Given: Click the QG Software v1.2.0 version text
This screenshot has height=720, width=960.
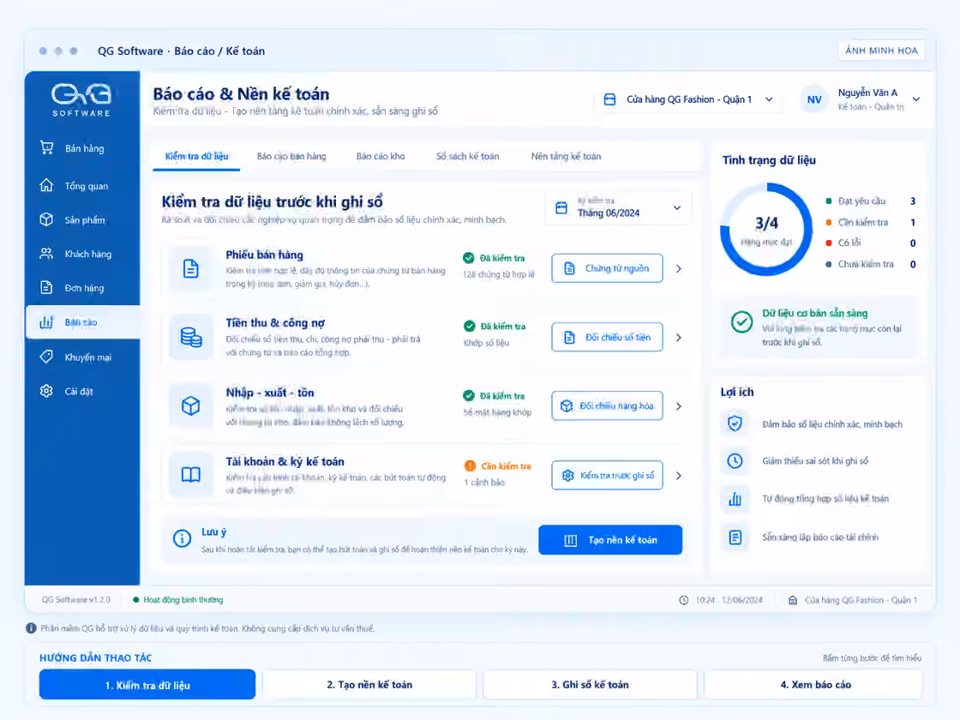Looking at the screenshot, I should point(76,600).
